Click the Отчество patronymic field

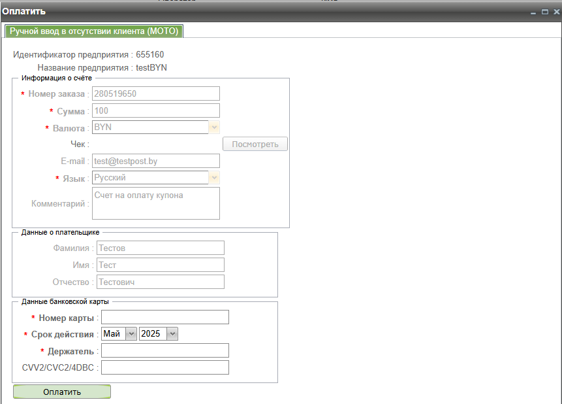(160, 282)
